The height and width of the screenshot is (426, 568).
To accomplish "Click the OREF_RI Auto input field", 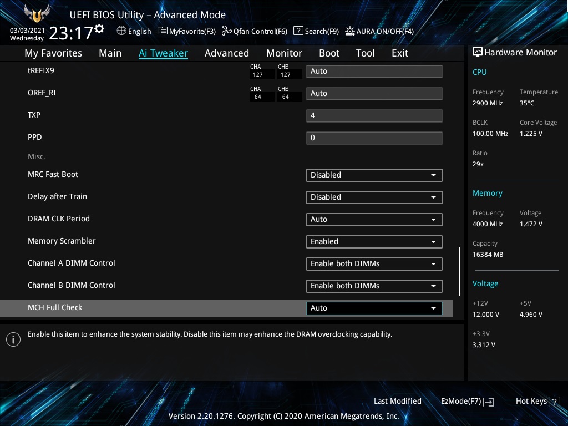I will [374, 93].
